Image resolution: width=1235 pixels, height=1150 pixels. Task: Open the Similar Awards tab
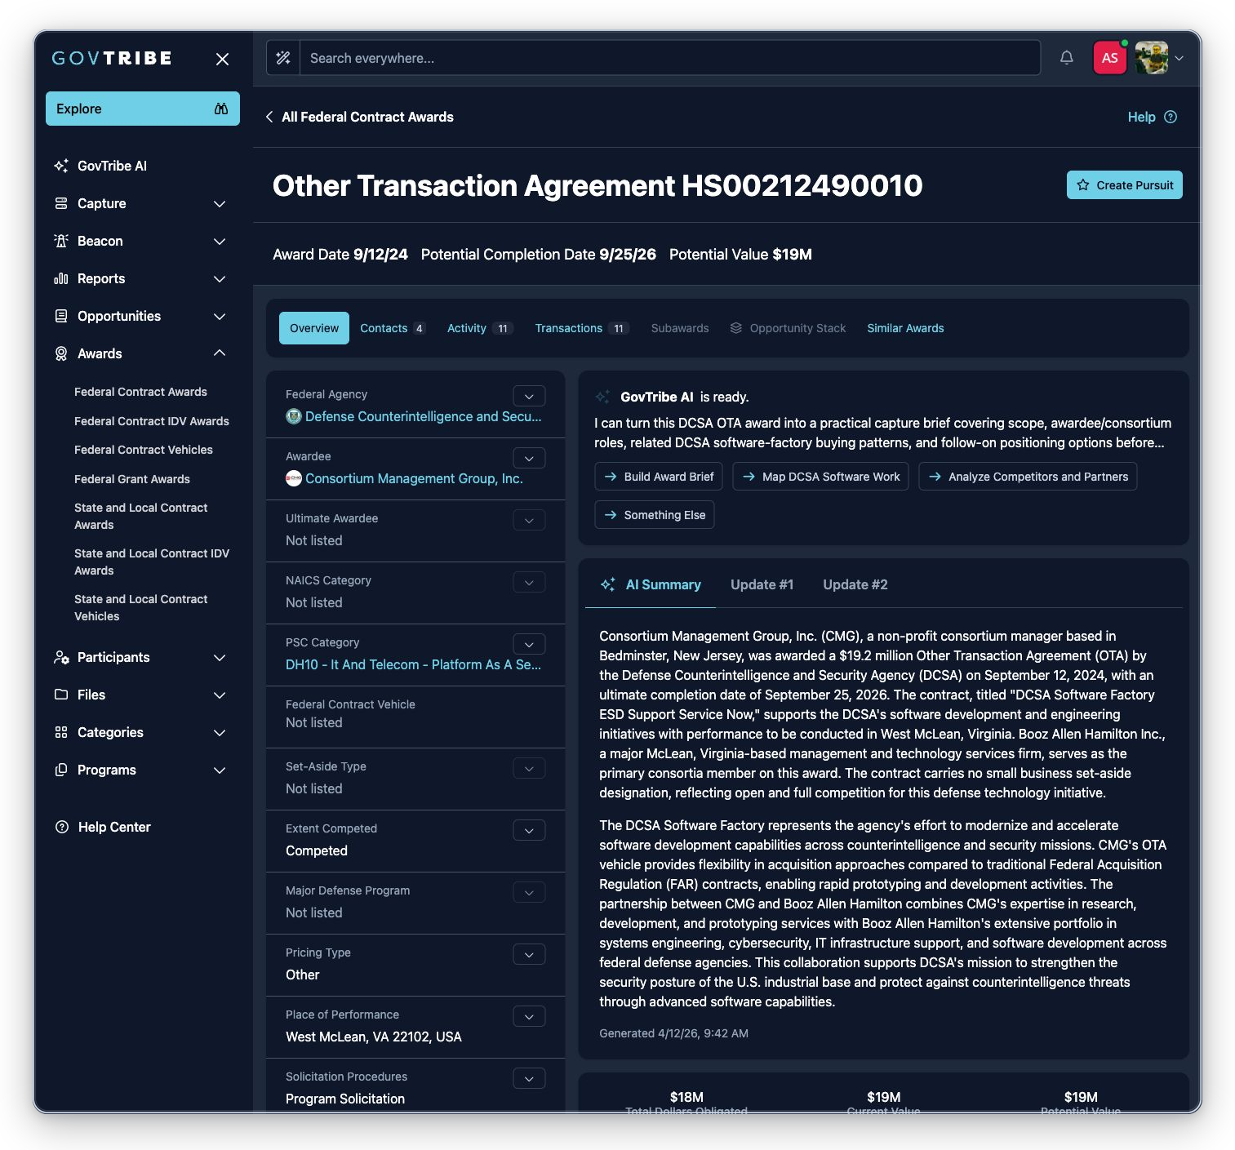tap(905, 328)
